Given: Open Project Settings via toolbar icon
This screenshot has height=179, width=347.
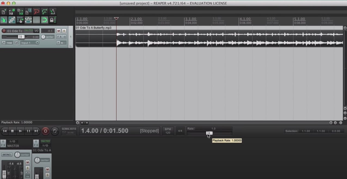Looking at the screenshot, I should click(28, 12).
